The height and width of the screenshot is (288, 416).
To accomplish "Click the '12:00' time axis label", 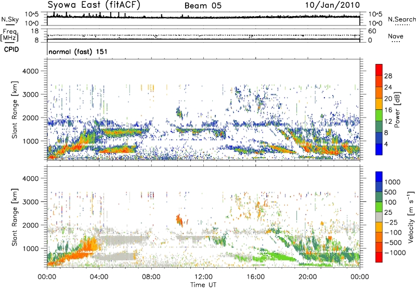I will [203, 277].
